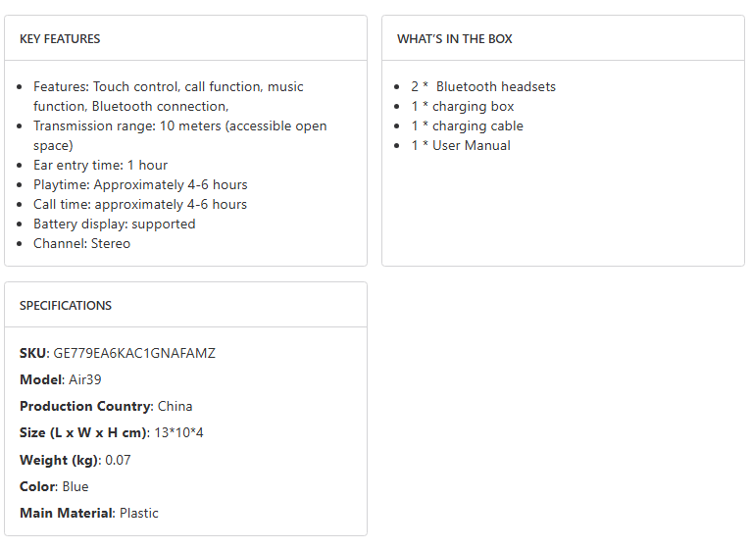
Task: Click the Production Country China line
Action: (x=106, y=406)
